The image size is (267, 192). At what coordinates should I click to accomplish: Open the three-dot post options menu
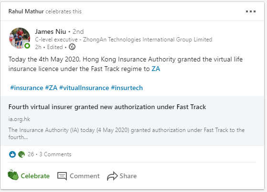pyautogui.click(x=251, y=11)
